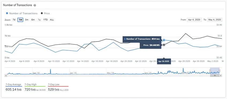Click the navigator left scroll arrow
This screenshot has height=99, width=227.
pyautogui.click(x=6, y=75)
